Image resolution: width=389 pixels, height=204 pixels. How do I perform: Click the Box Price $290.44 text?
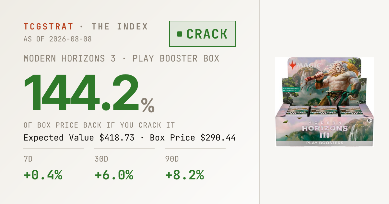pyautogui.click(x=193, y=138)
